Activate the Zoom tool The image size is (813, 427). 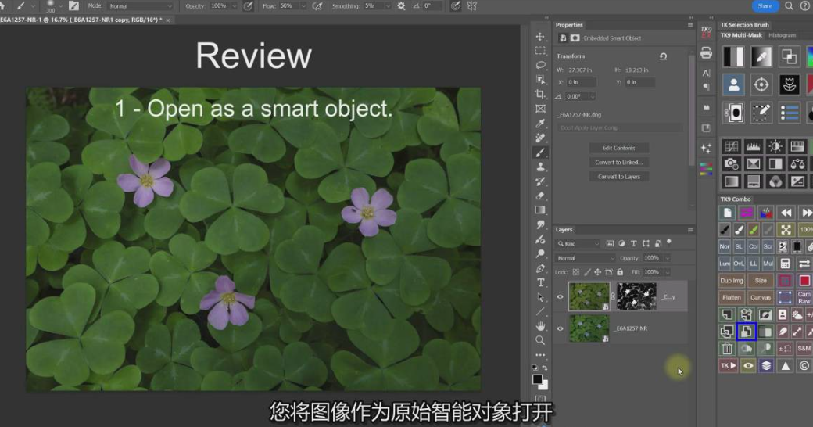point(540,340)
